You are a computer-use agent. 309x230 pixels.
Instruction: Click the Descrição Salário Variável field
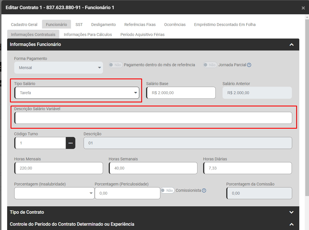pos(154,118)
